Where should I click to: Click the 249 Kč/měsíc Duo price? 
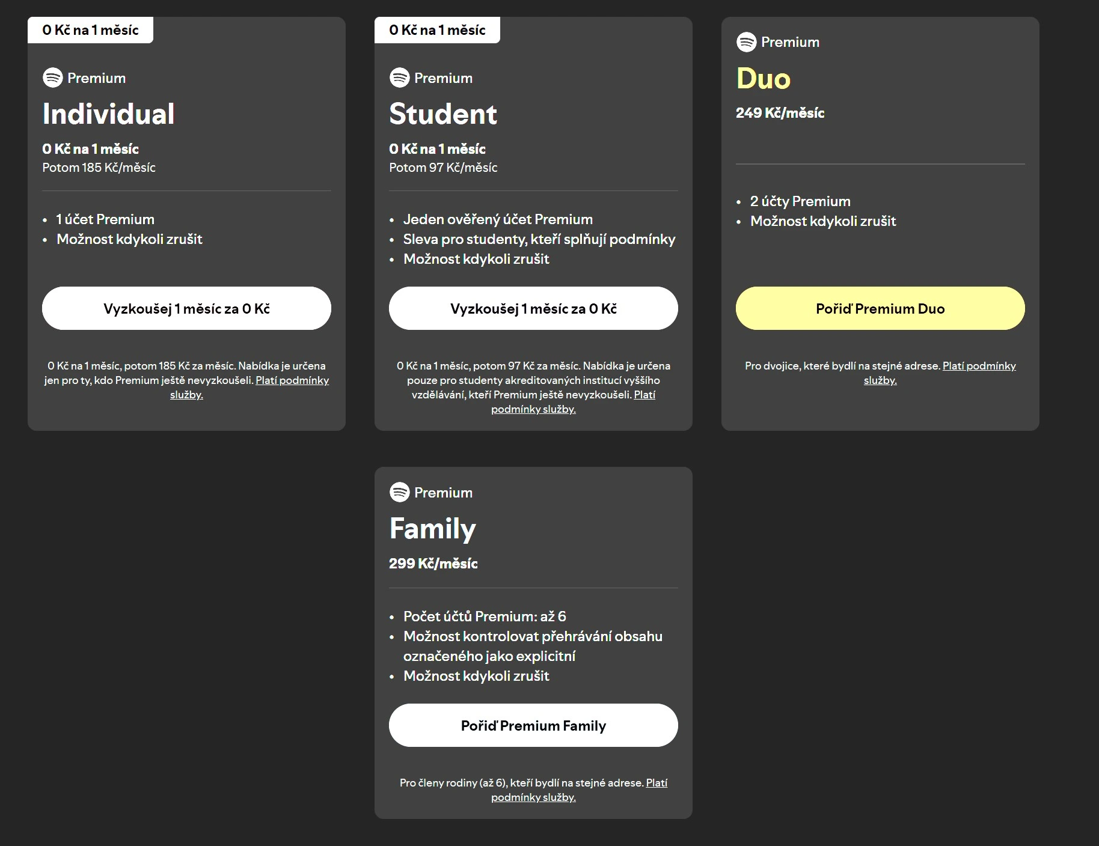coord(780,113)
